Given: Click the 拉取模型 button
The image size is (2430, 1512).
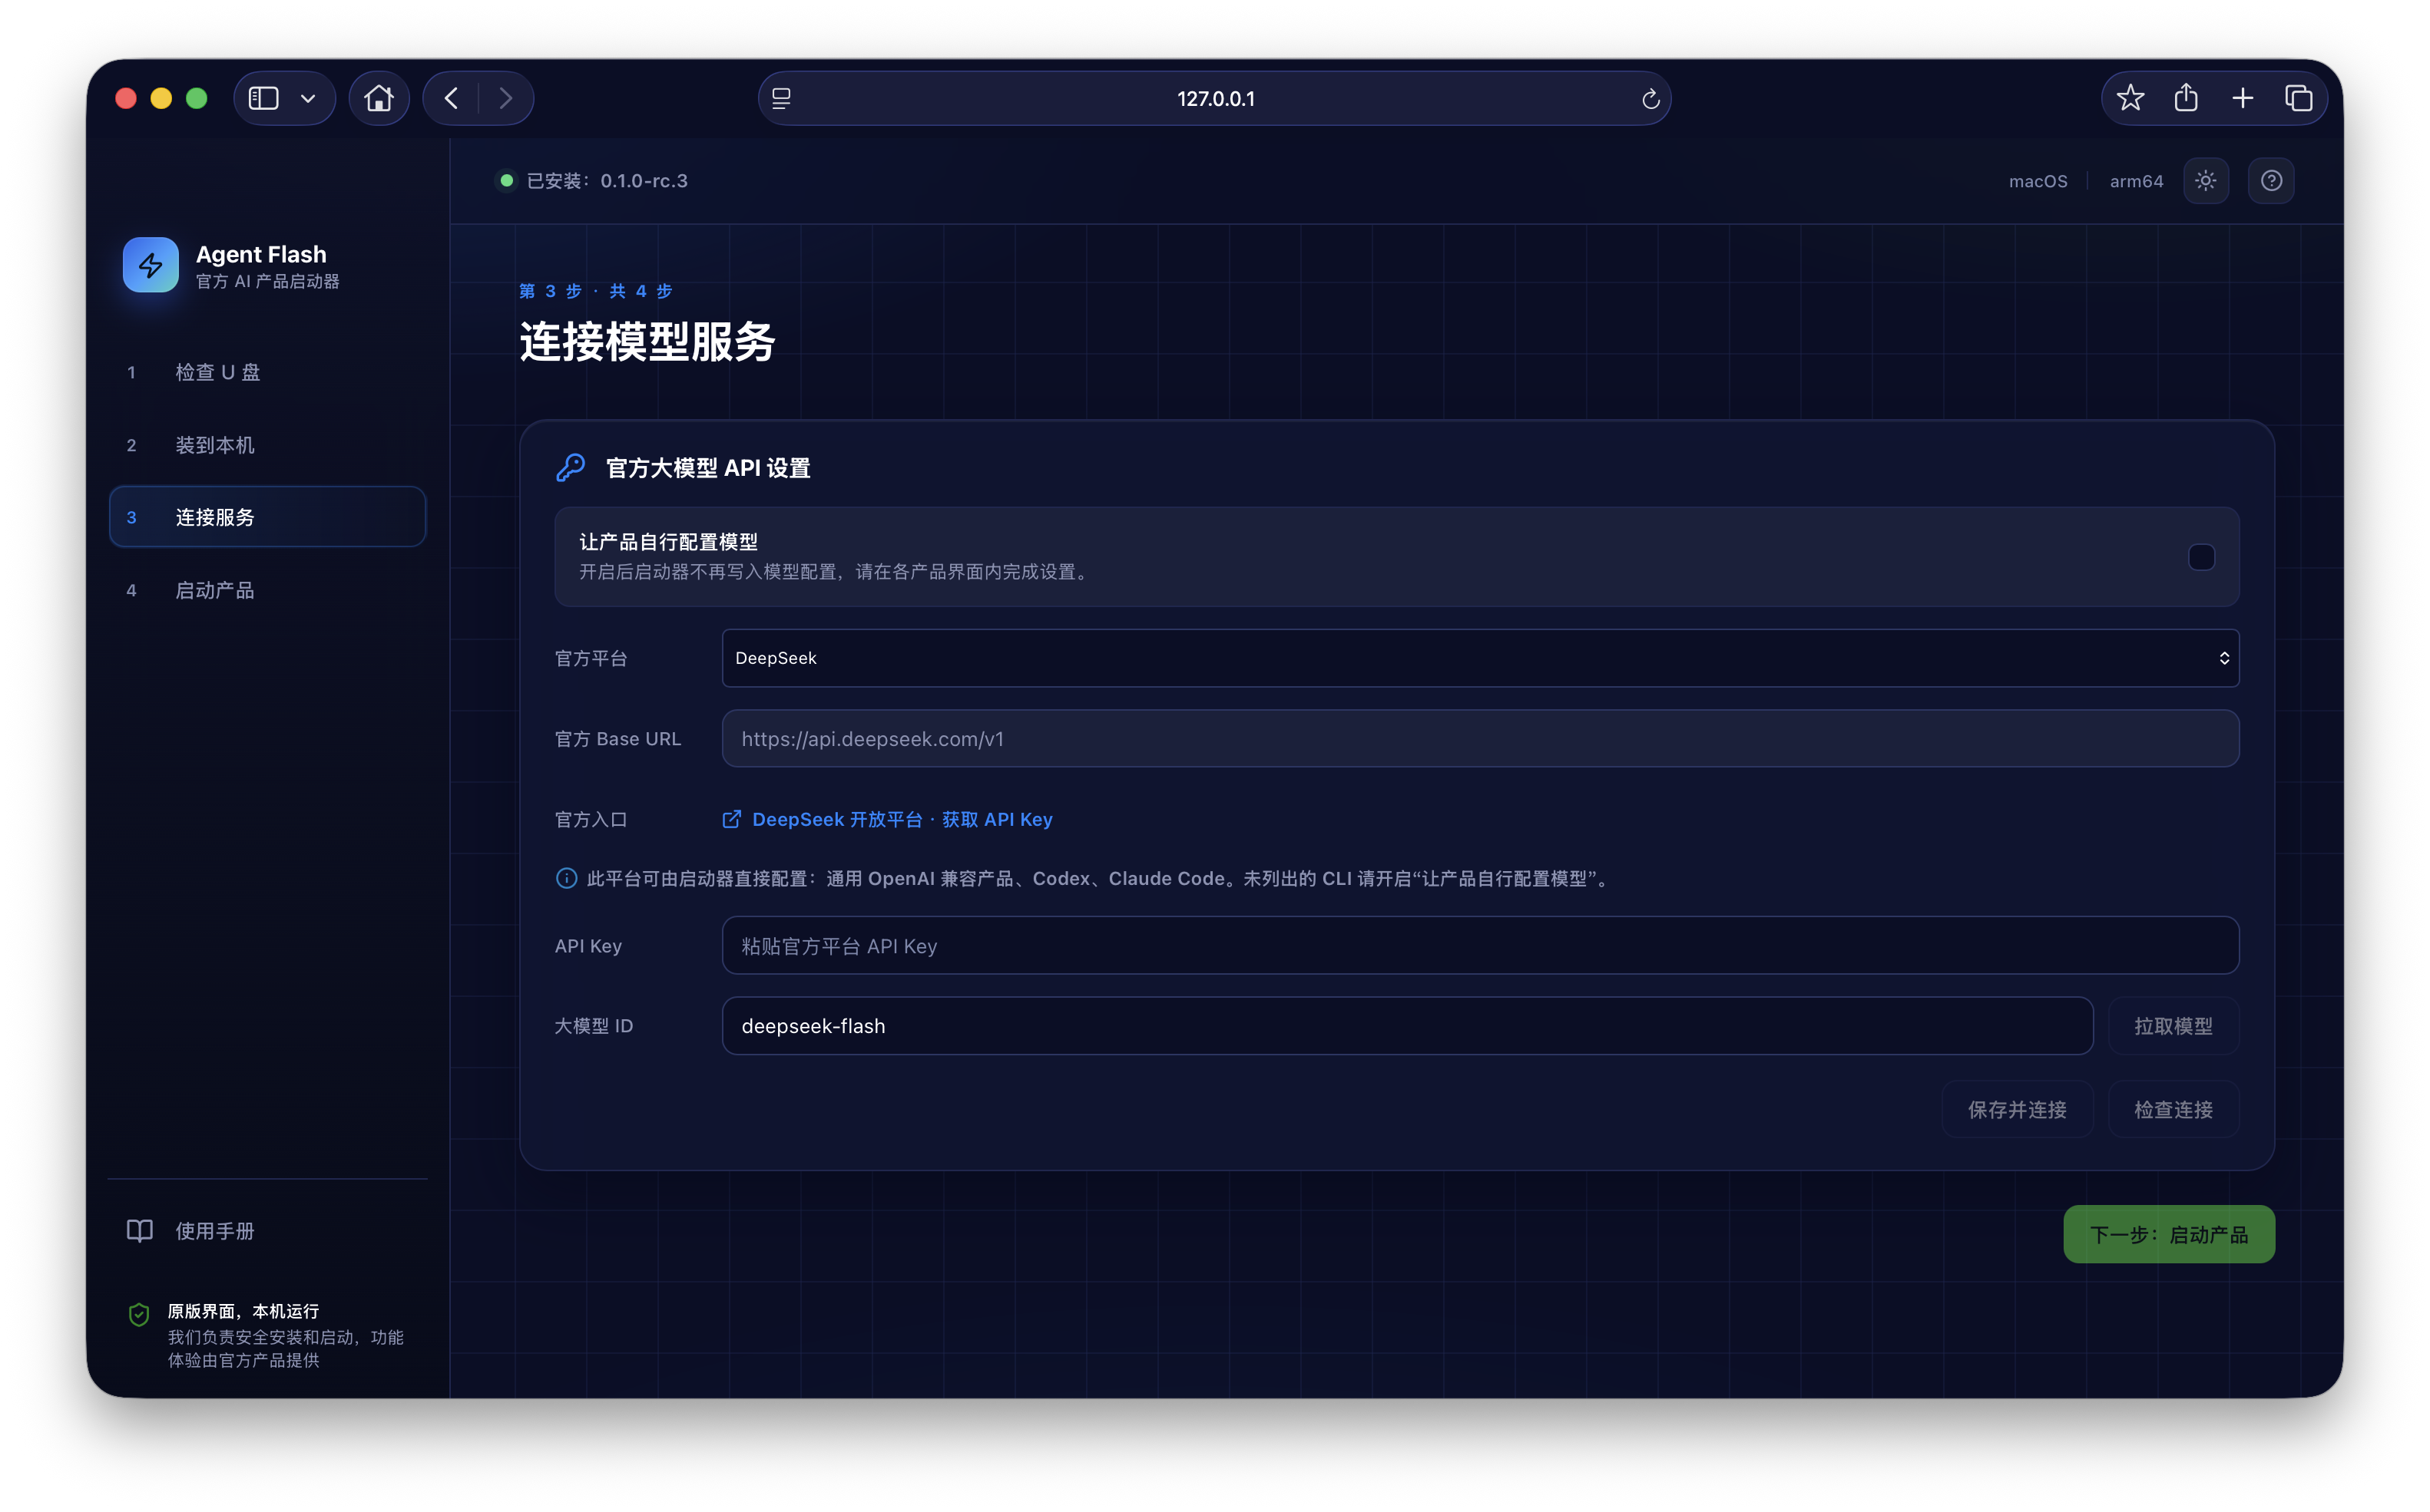Looking at the screenshot, I should [2173, 1026].
